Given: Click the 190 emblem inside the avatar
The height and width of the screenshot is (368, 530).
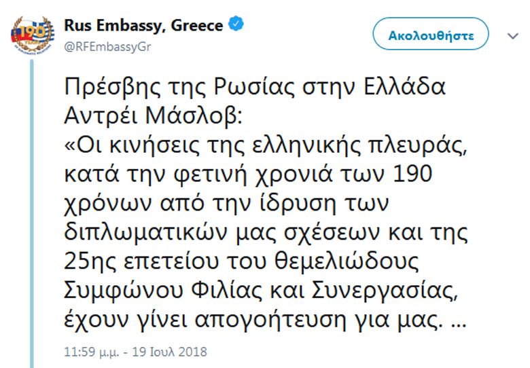Looking at the screenshot, I should point(31,33).
